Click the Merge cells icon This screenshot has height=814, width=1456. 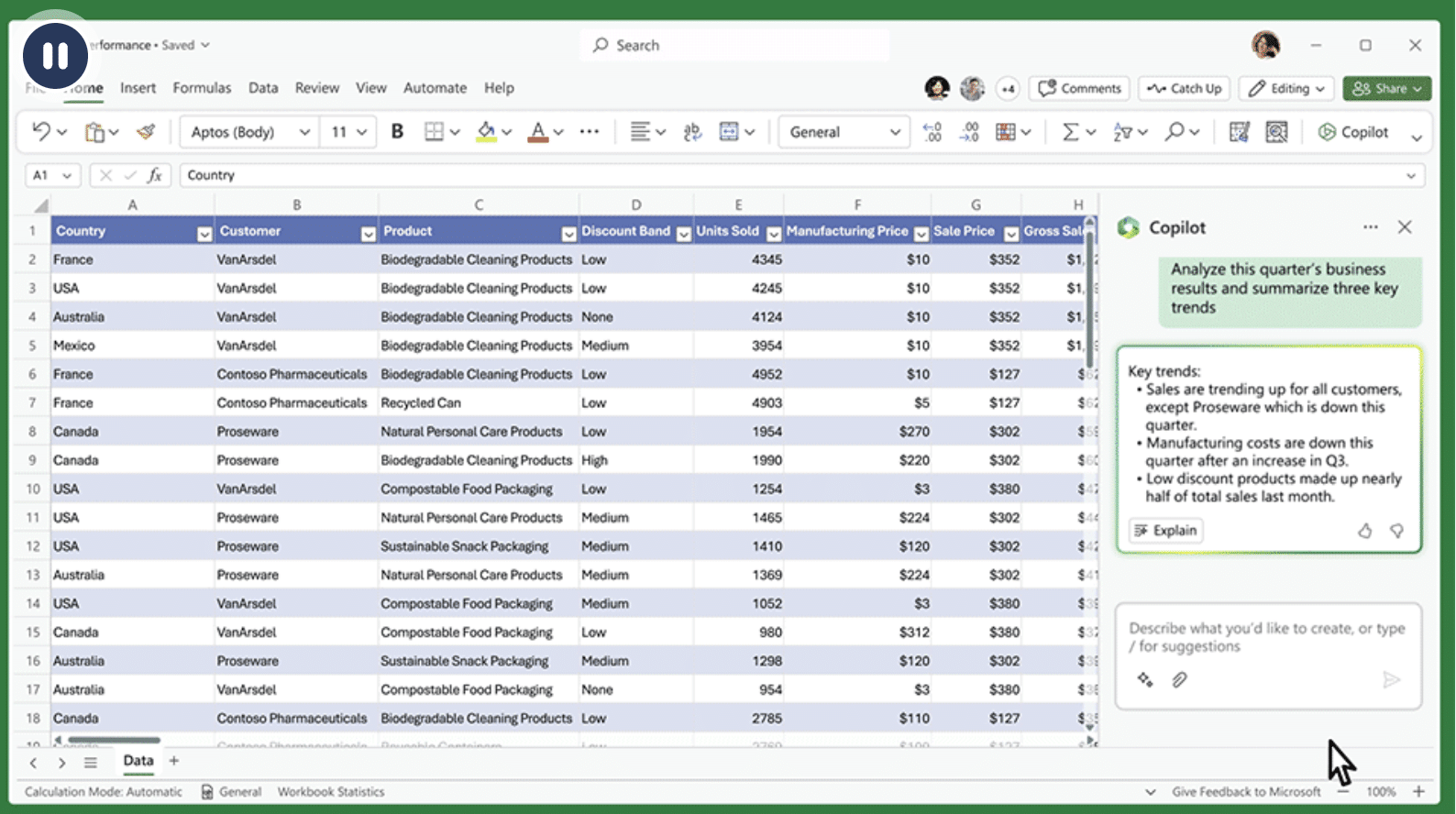point(729,132)
